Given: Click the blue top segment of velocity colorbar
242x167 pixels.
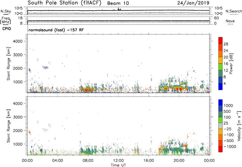Looking at the screenshot, I should [x=221, y=102].
